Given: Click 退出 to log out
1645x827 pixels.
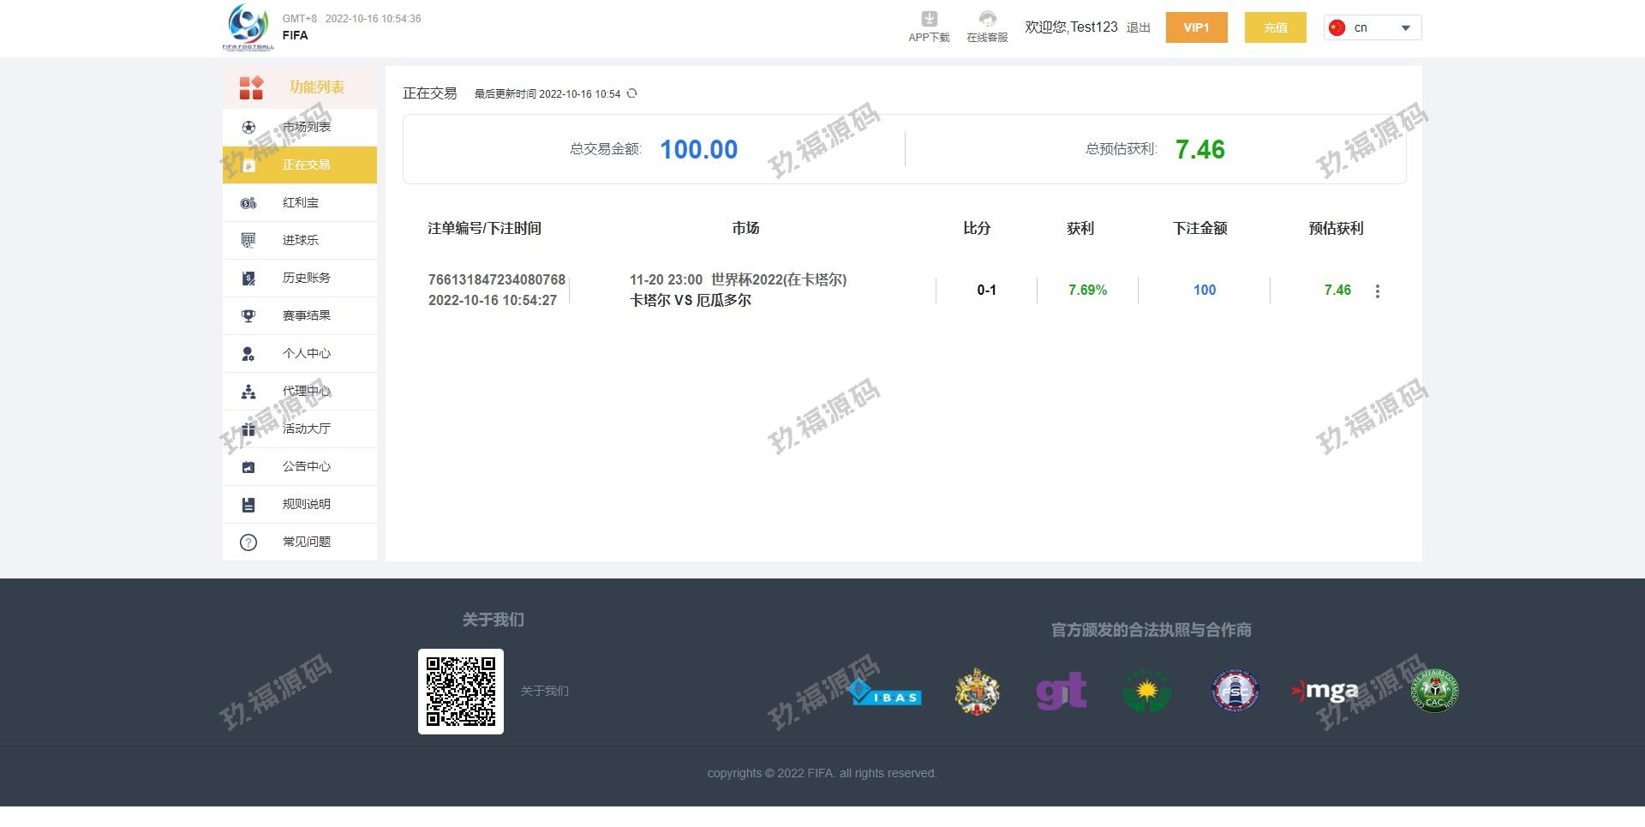Looking at the screenshot, I should (1138, 27).
